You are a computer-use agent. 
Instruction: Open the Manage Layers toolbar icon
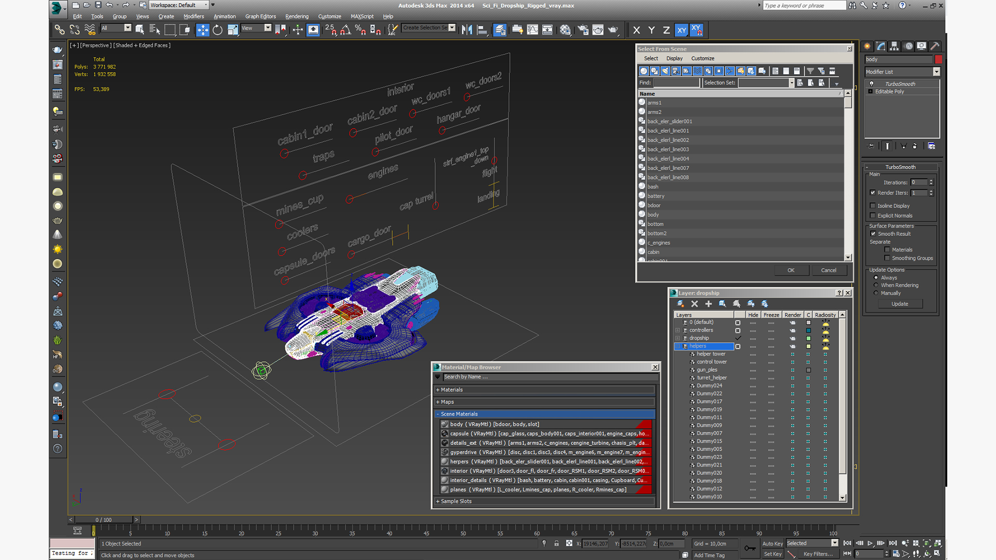click(x=500, y=30)
